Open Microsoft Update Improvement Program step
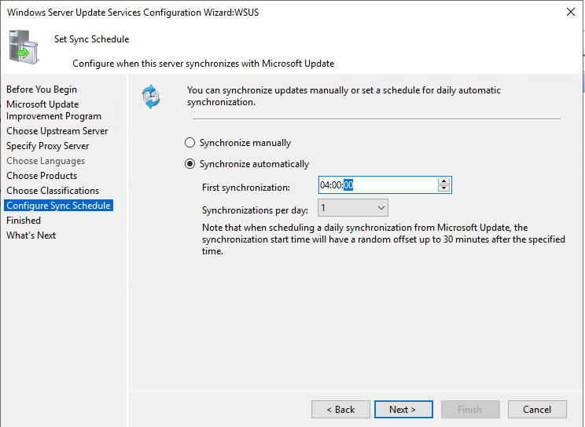This screenshot has height=427, width=585. tap(53, 110)
